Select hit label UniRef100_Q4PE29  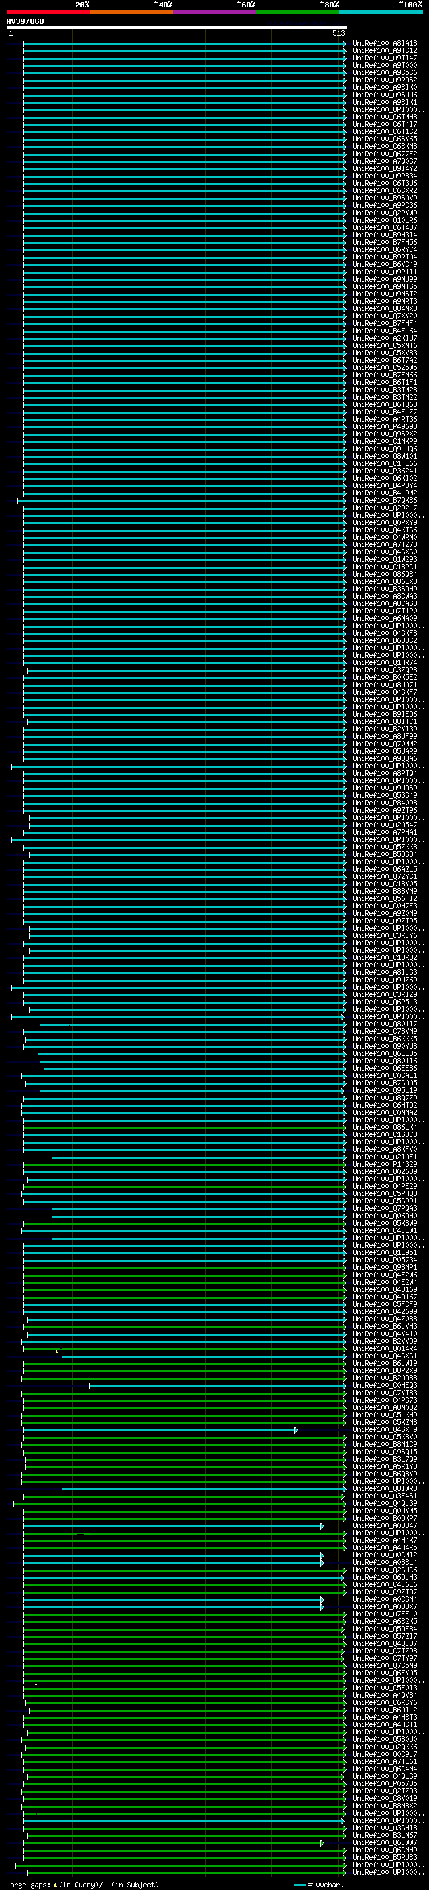[385, 1187]
